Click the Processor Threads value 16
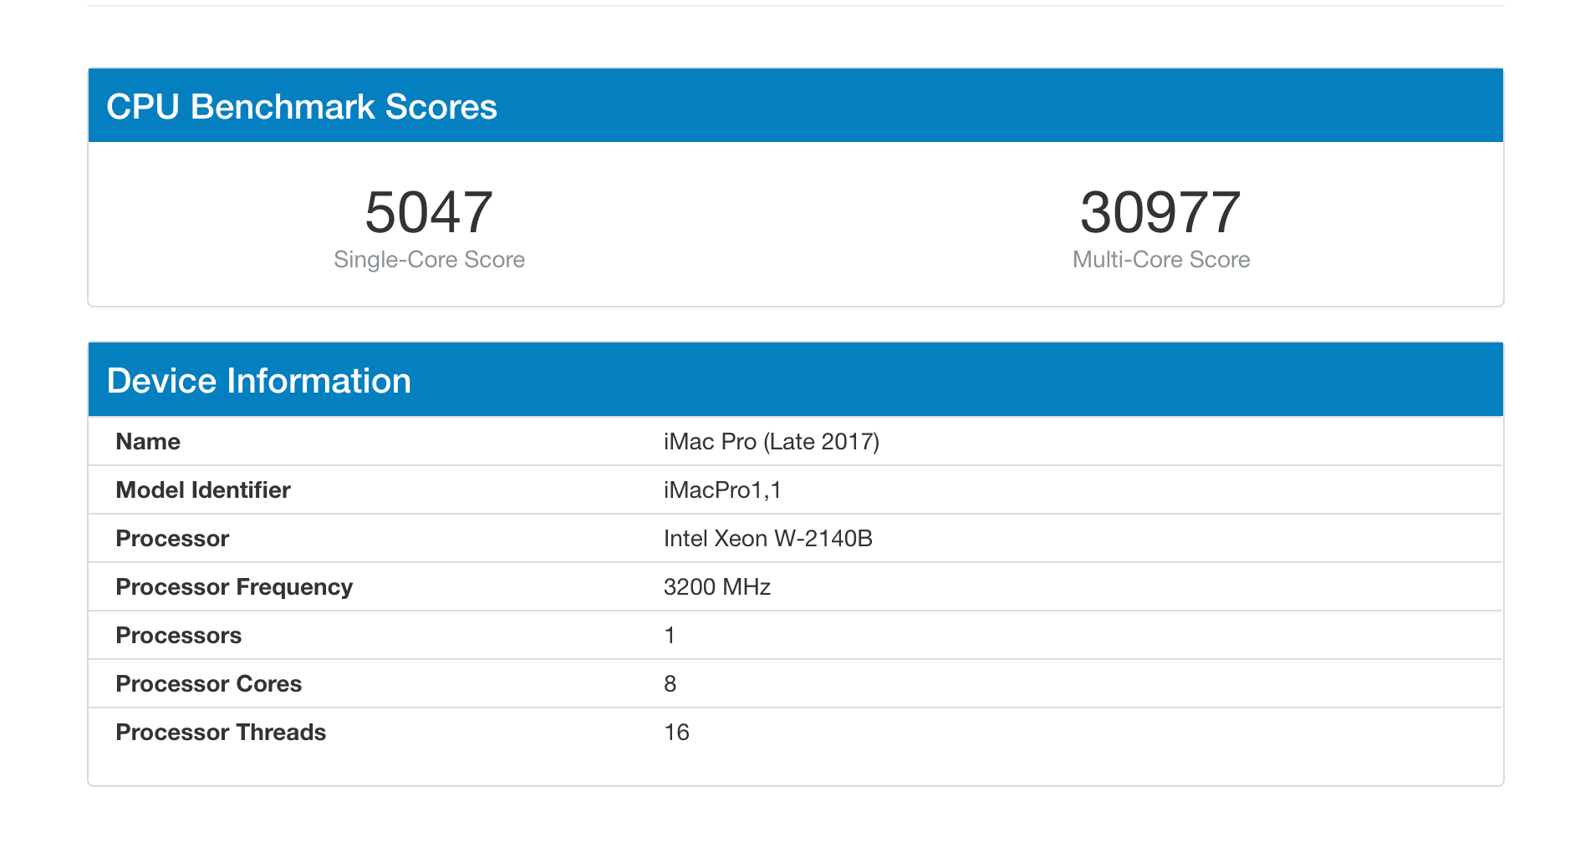The width and height of the screenshot is (1580, 852). [676, 733]
